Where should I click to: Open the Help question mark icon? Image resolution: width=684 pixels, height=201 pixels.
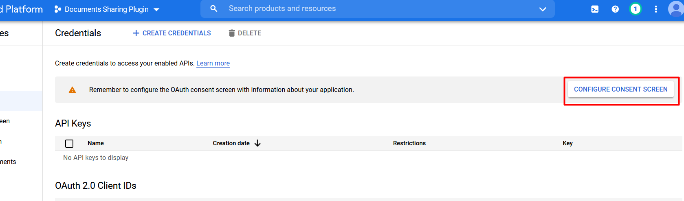tap(615, 9)
